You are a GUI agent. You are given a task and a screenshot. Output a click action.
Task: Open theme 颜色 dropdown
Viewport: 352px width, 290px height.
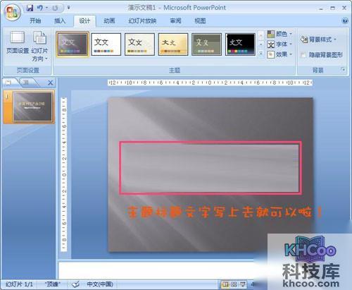[x=279, y=34]
